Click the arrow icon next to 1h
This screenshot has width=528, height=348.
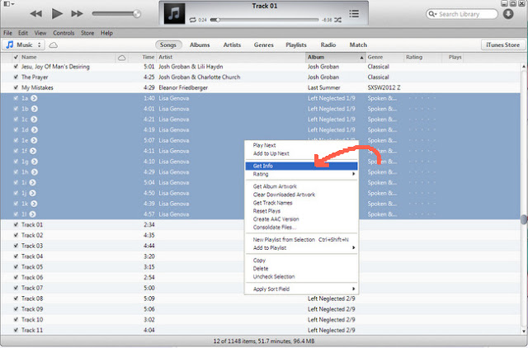pyautogui.click(x=35, y=172)
